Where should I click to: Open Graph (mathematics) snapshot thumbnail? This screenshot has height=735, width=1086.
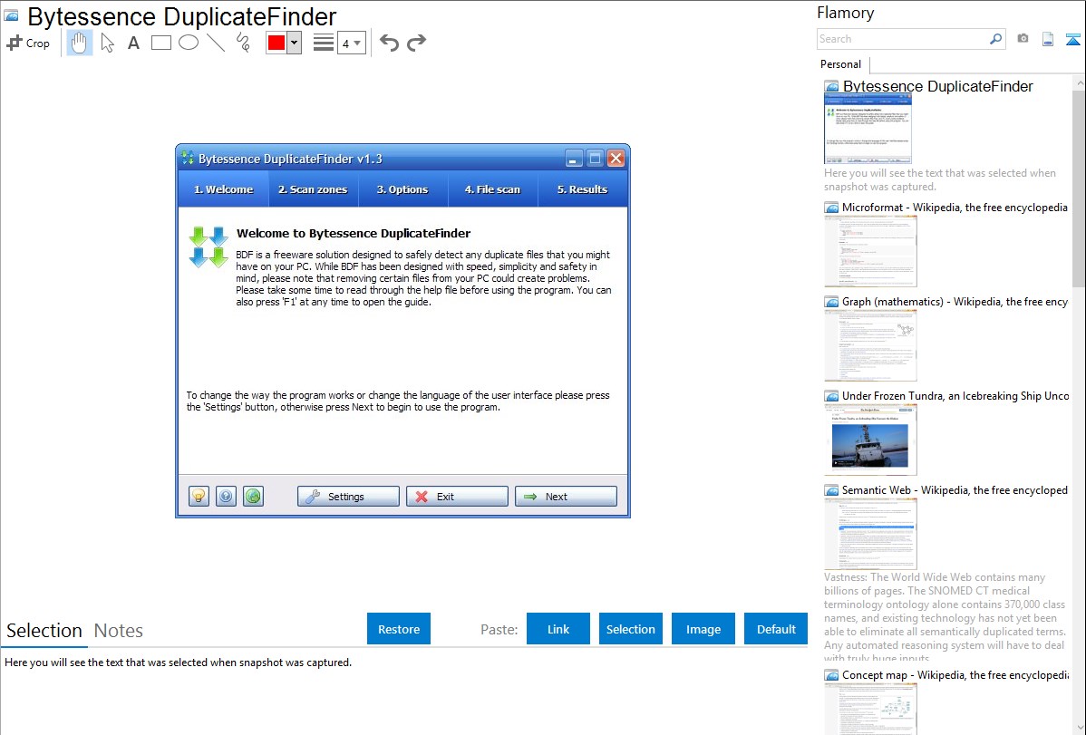tap(870, 345)
